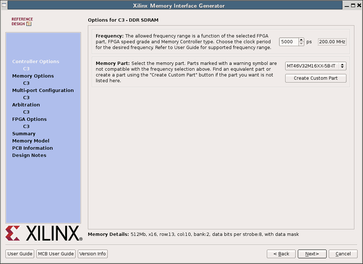Click the clock period input field
The height and width of the screenshot is (264, 363).
[x=289, y=42]
